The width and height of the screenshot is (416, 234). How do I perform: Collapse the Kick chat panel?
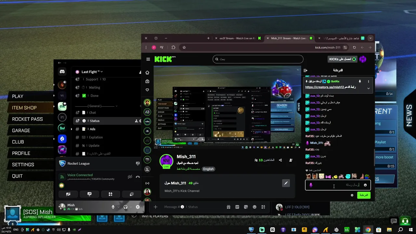[305, 70]
